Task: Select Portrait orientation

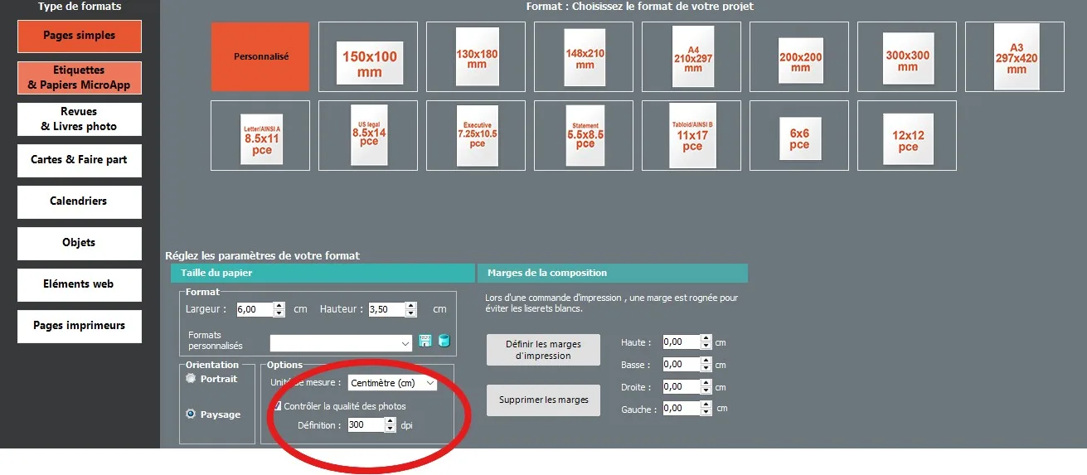Action: pos(191,379)
